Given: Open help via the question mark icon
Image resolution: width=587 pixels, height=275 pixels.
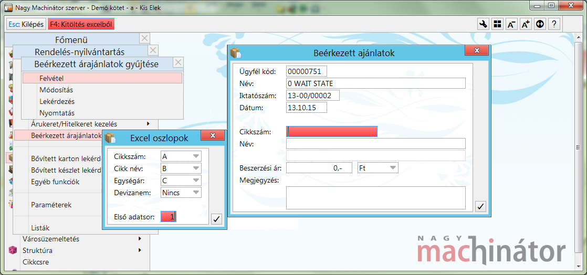Looking at the screenshot, I should tap(554, 24).
